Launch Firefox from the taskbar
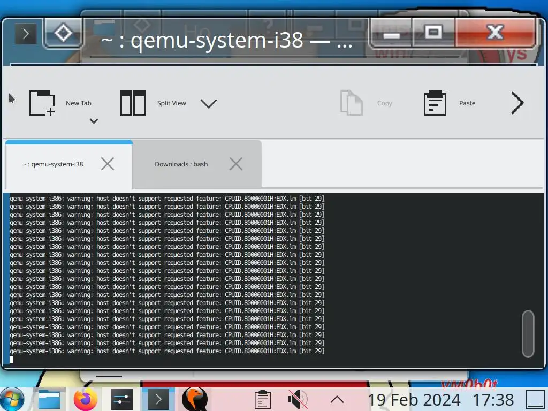 86,399
